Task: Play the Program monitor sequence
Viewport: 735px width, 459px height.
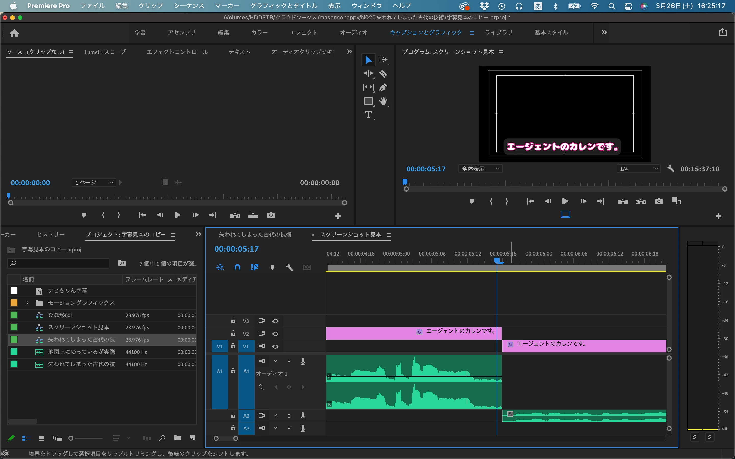Action: click(x=565, y=201)
